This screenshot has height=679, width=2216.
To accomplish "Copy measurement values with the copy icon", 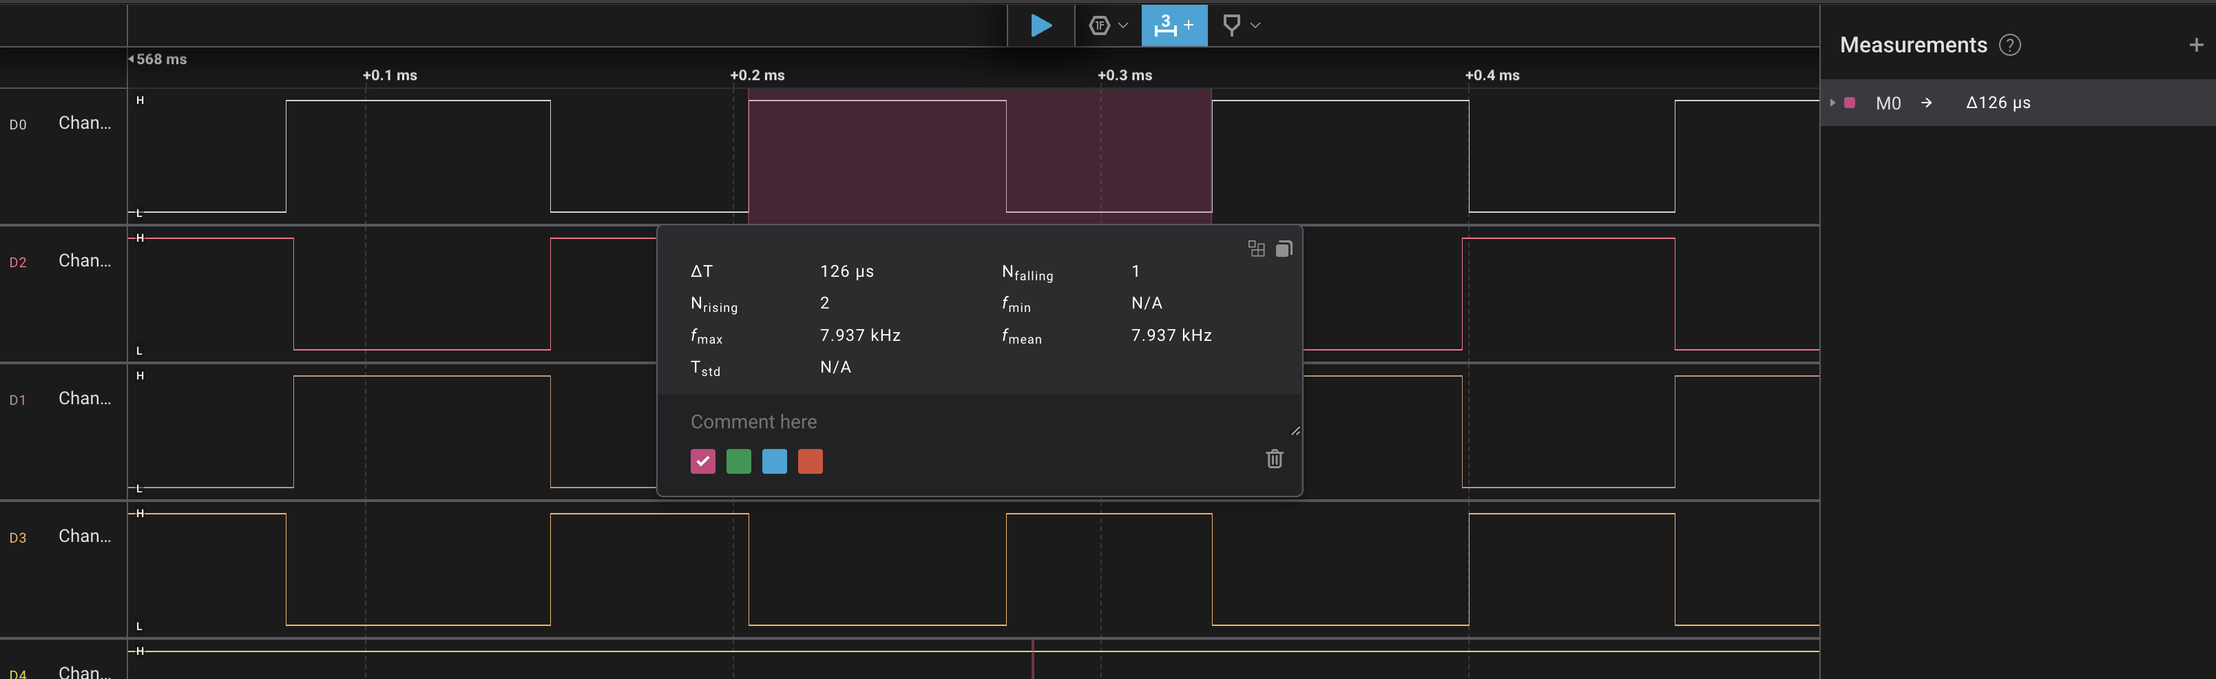I will [x=1284, y=249].
